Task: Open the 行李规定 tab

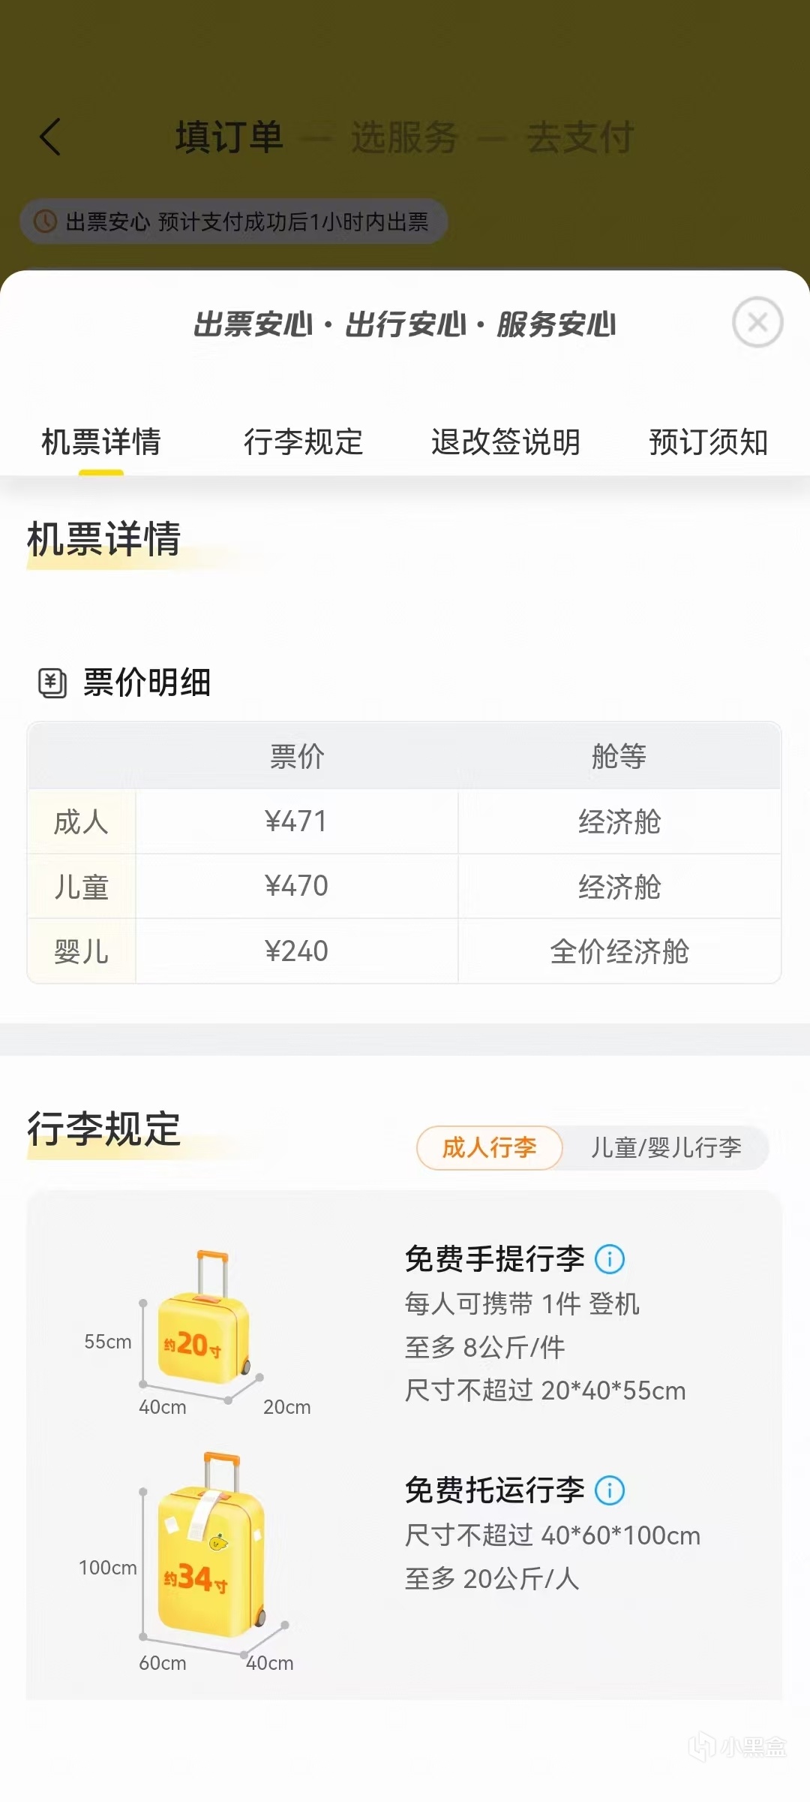Action: pyautogui.click(x=303, y=441)
